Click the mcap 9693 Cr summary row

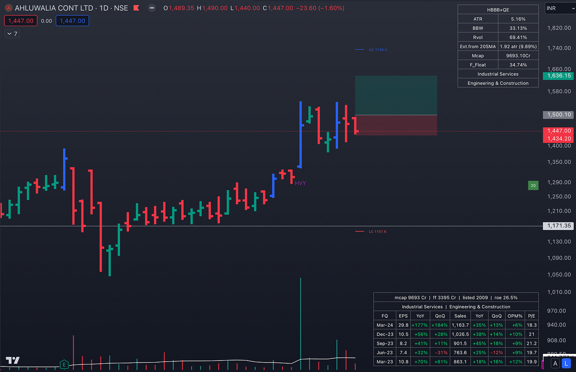(x=456, y=297)
